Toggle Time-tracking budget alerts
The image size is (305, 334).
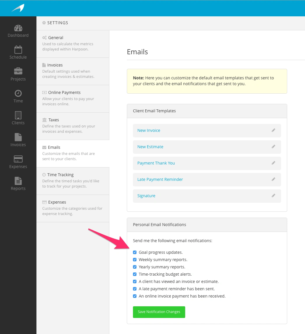click(135, 274)
